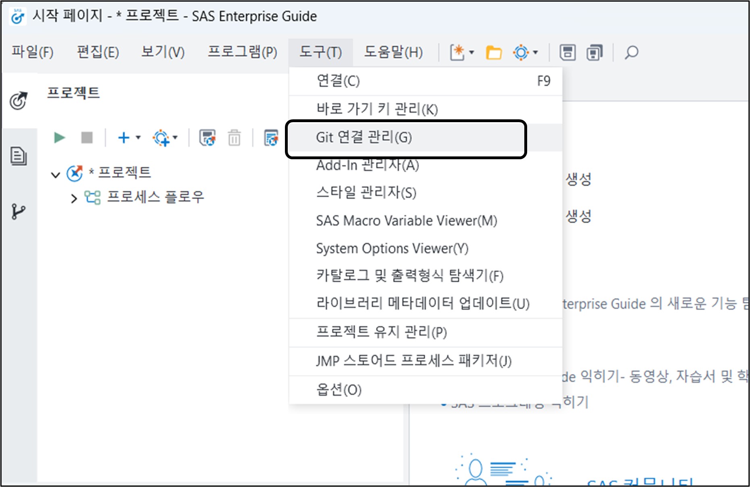Open the dropdown beside the plus icon
The image size is (750, 487).
coord(137,137)
